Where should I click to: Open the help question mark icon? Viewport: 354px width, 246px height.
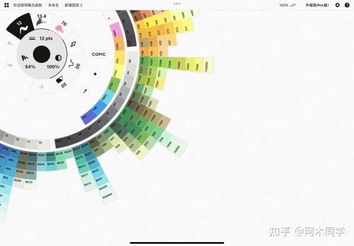point(347,5)
